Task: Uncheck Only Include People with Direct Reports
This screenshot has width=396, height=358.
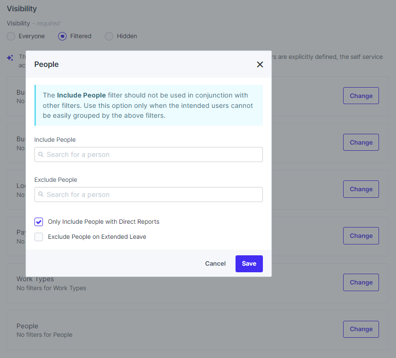Action: tap(39, 222)
